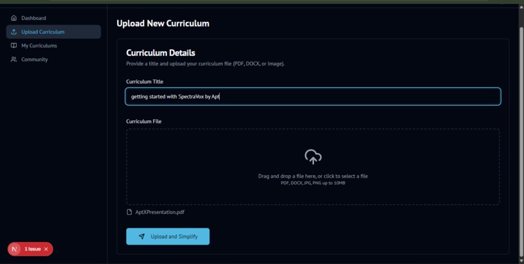Screen dimensions: 524x264
Task: Open the 1 Issue error indicator
Action: pos(33,249)
